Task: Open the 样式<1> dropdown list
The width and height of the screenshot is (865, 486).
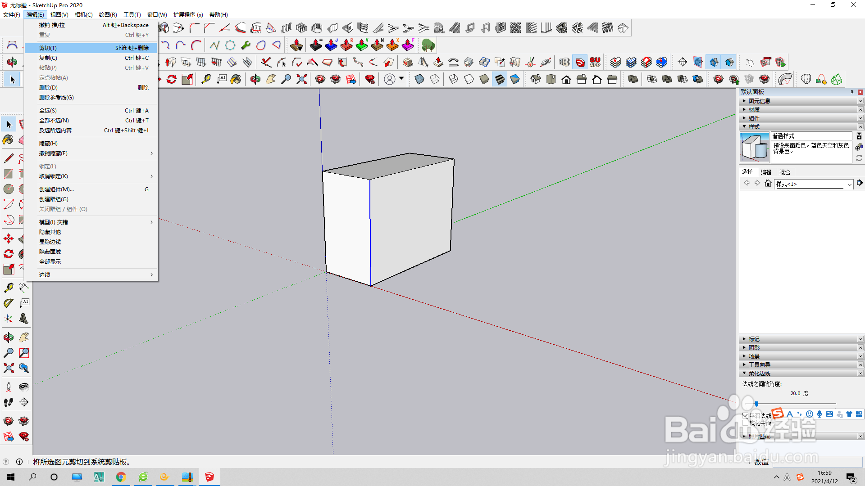Action: pos(849,184)
